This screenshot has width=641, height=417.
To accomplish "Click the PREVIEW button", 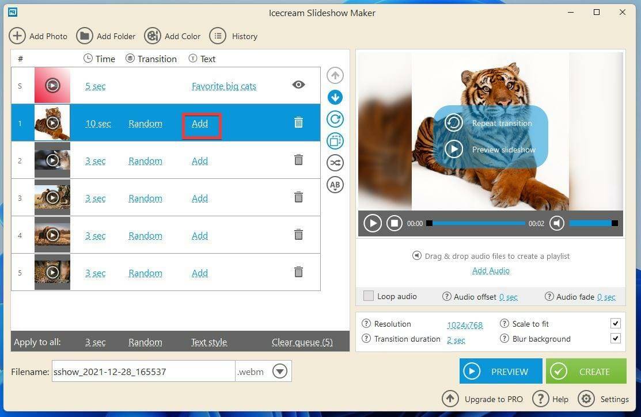I will 501,371.
